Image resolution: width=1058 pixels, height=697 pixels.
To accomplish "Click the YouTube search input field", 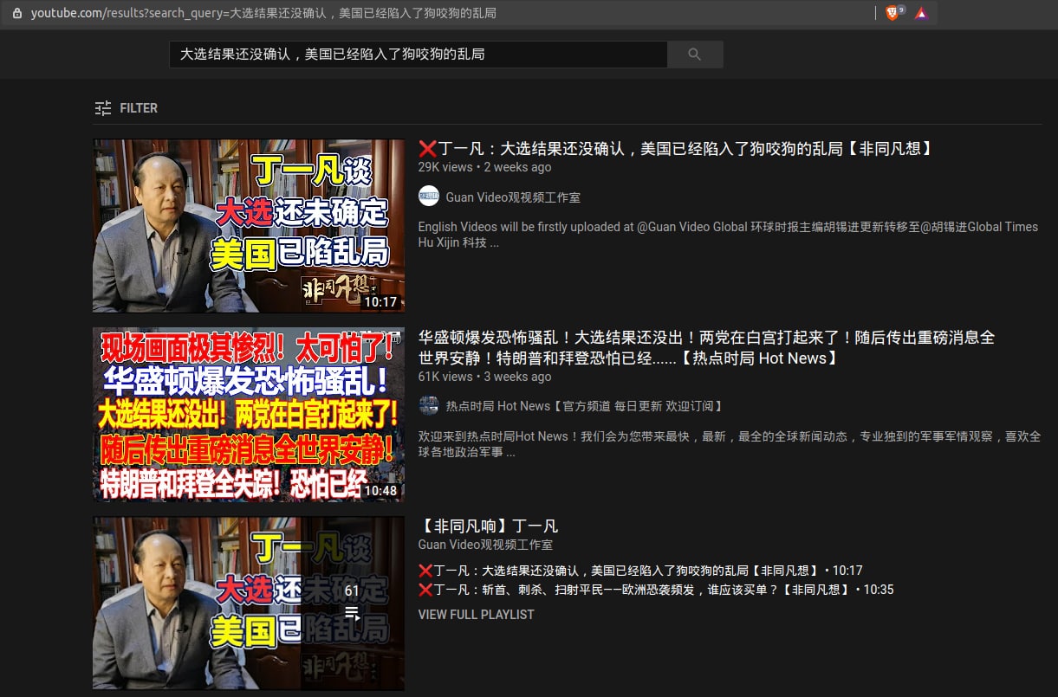I will pyautogui.click(x=418, y=54).
